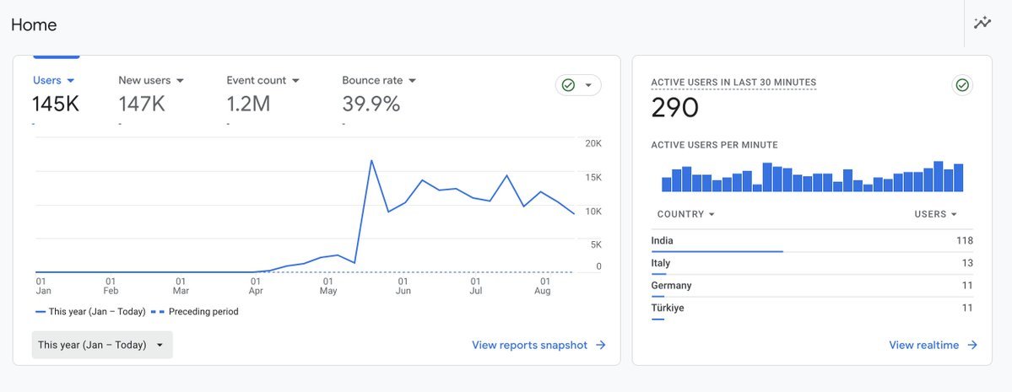This screenshot has height=392, width=1012.
Task: Open the Event count metric selector
Action: tap(295, 81)
